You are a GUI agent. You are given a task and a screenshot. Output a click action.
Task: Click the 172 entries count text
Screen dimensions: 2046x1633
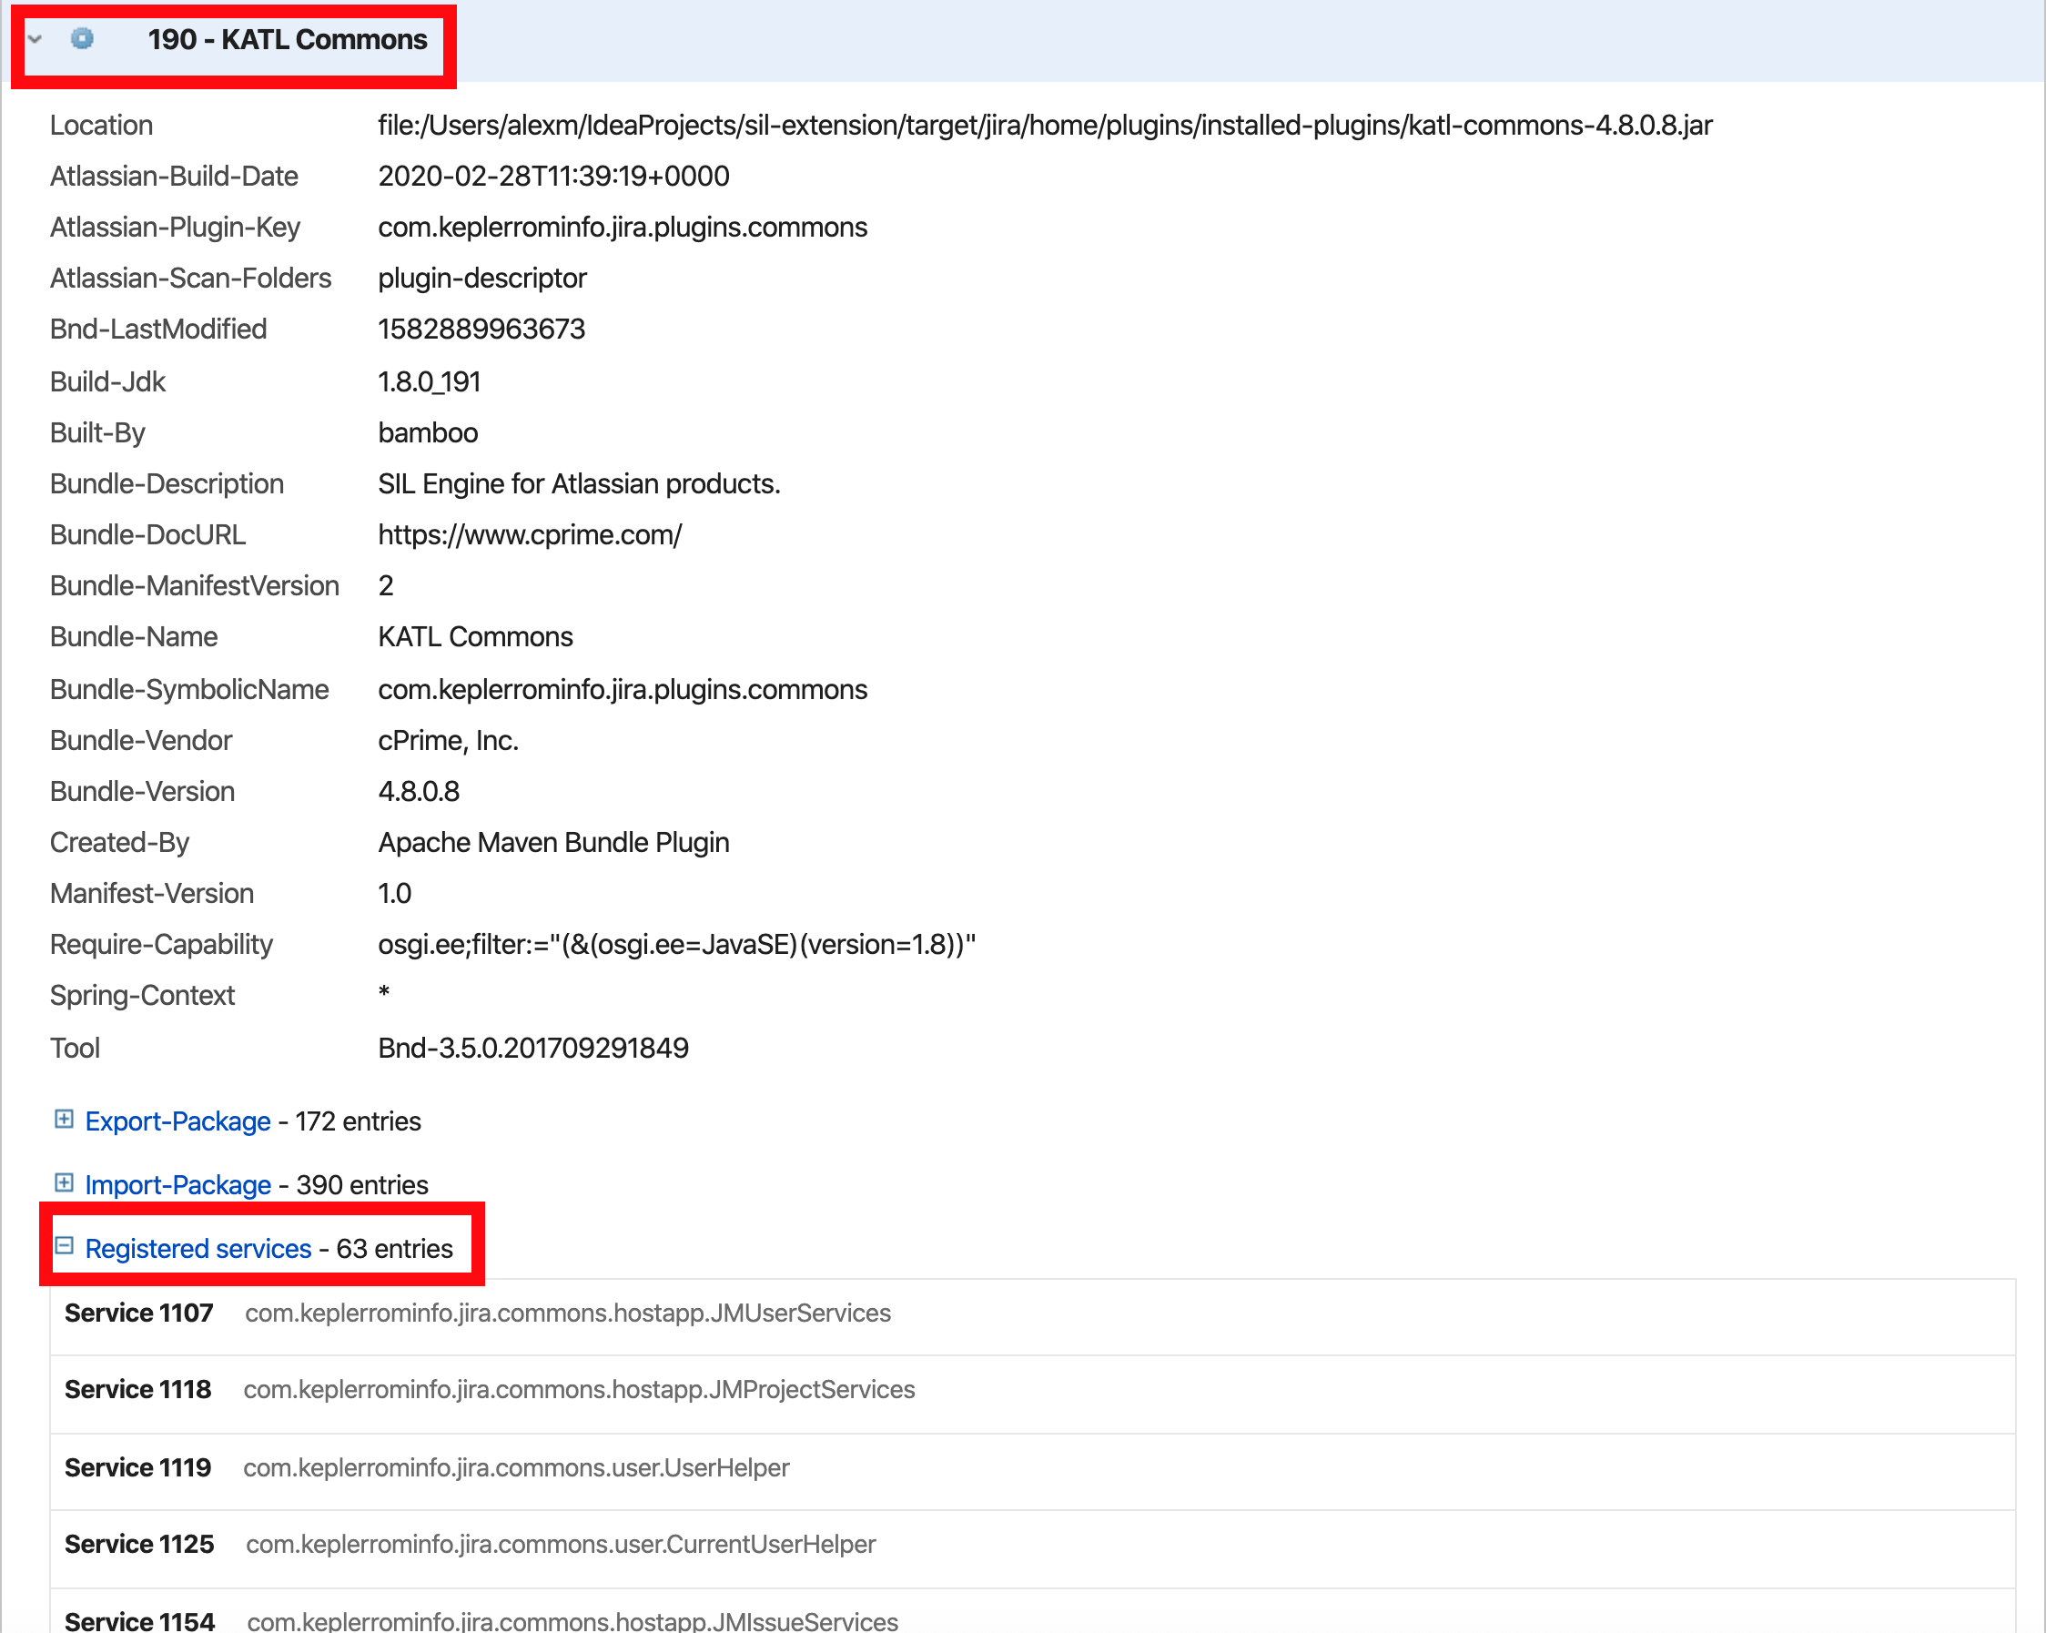[x=358, y=1121]
